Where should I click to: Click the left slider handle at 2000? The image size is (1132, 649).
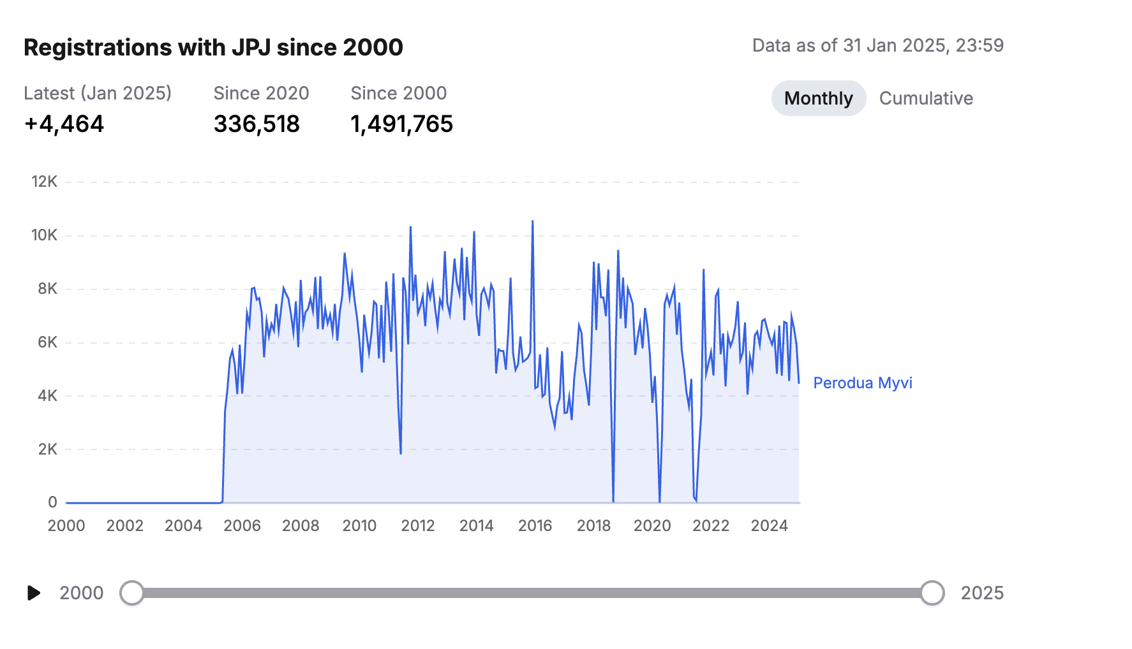pos(132,593)
